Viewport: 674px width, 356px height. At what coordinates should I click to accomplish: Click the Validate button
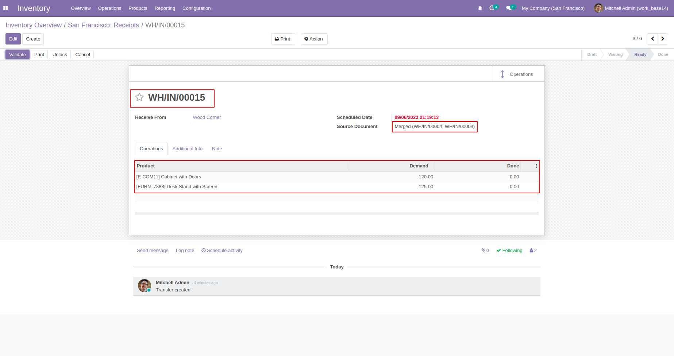[x=18, y=55]
